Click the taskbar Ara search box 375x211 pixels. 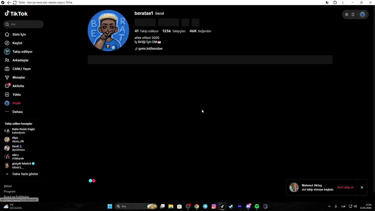point(136,206)
